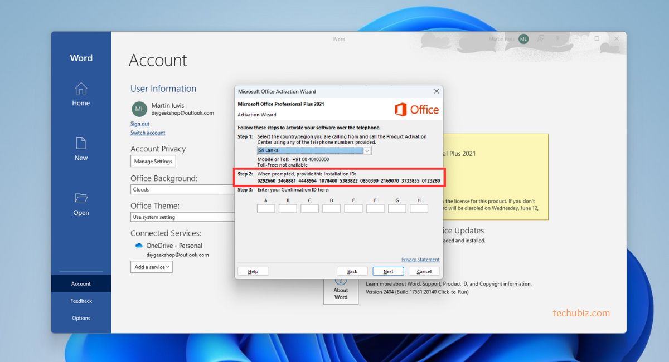Open the Office Background Clouds dropdown
Image resolution: width=669 pixels, height=362 pixels.
[x=183, y=189]
